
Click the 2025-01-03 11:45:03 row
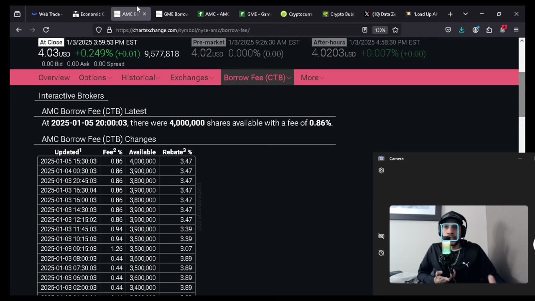pyautogui.click(x=116, y=229)
